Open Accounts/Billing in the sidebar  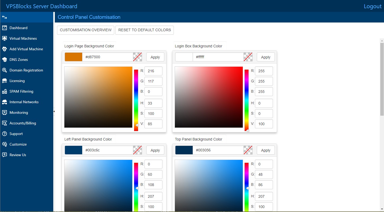[x=23, y=123]
